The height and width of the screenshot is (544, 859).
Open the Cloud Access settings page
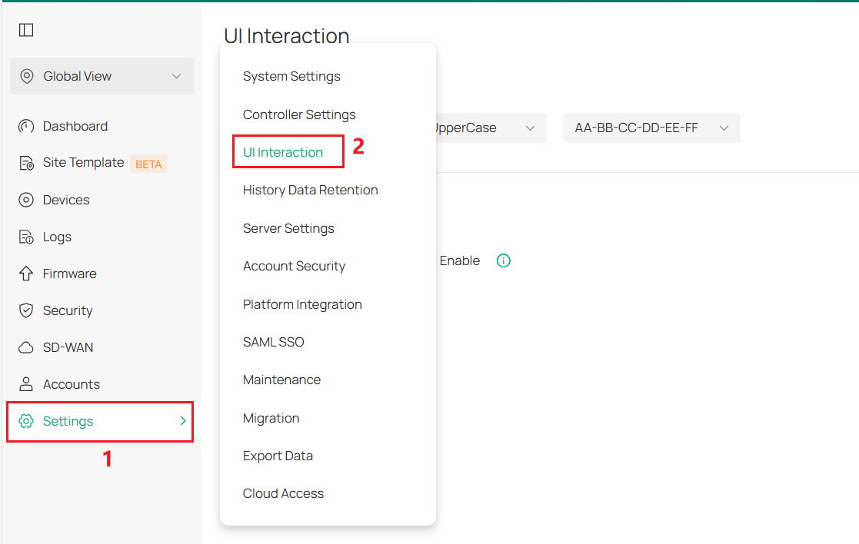point(283,493)
